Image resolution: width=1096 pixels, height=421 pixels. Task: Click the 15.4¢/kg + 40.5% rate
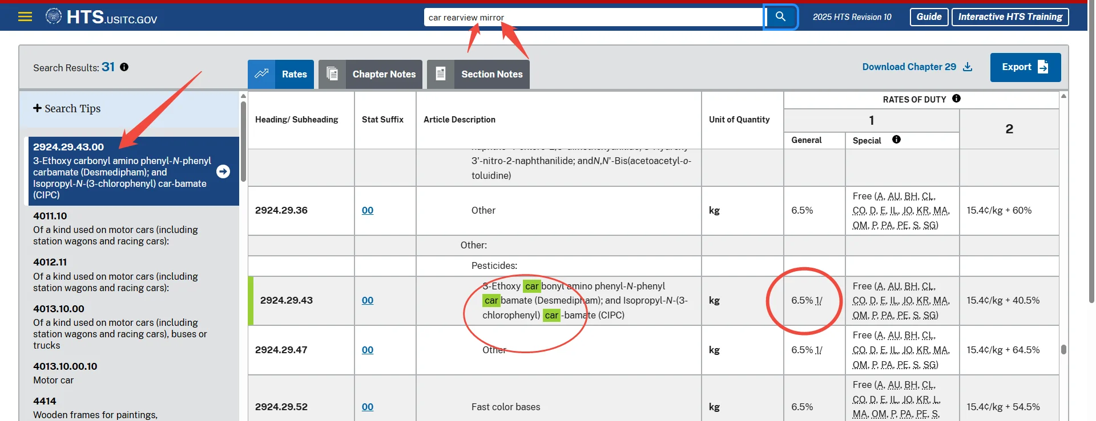point(1003,300)
